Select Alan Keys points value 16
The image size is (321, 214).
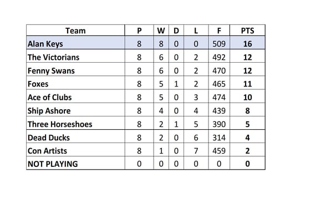(x=247, y=44)
